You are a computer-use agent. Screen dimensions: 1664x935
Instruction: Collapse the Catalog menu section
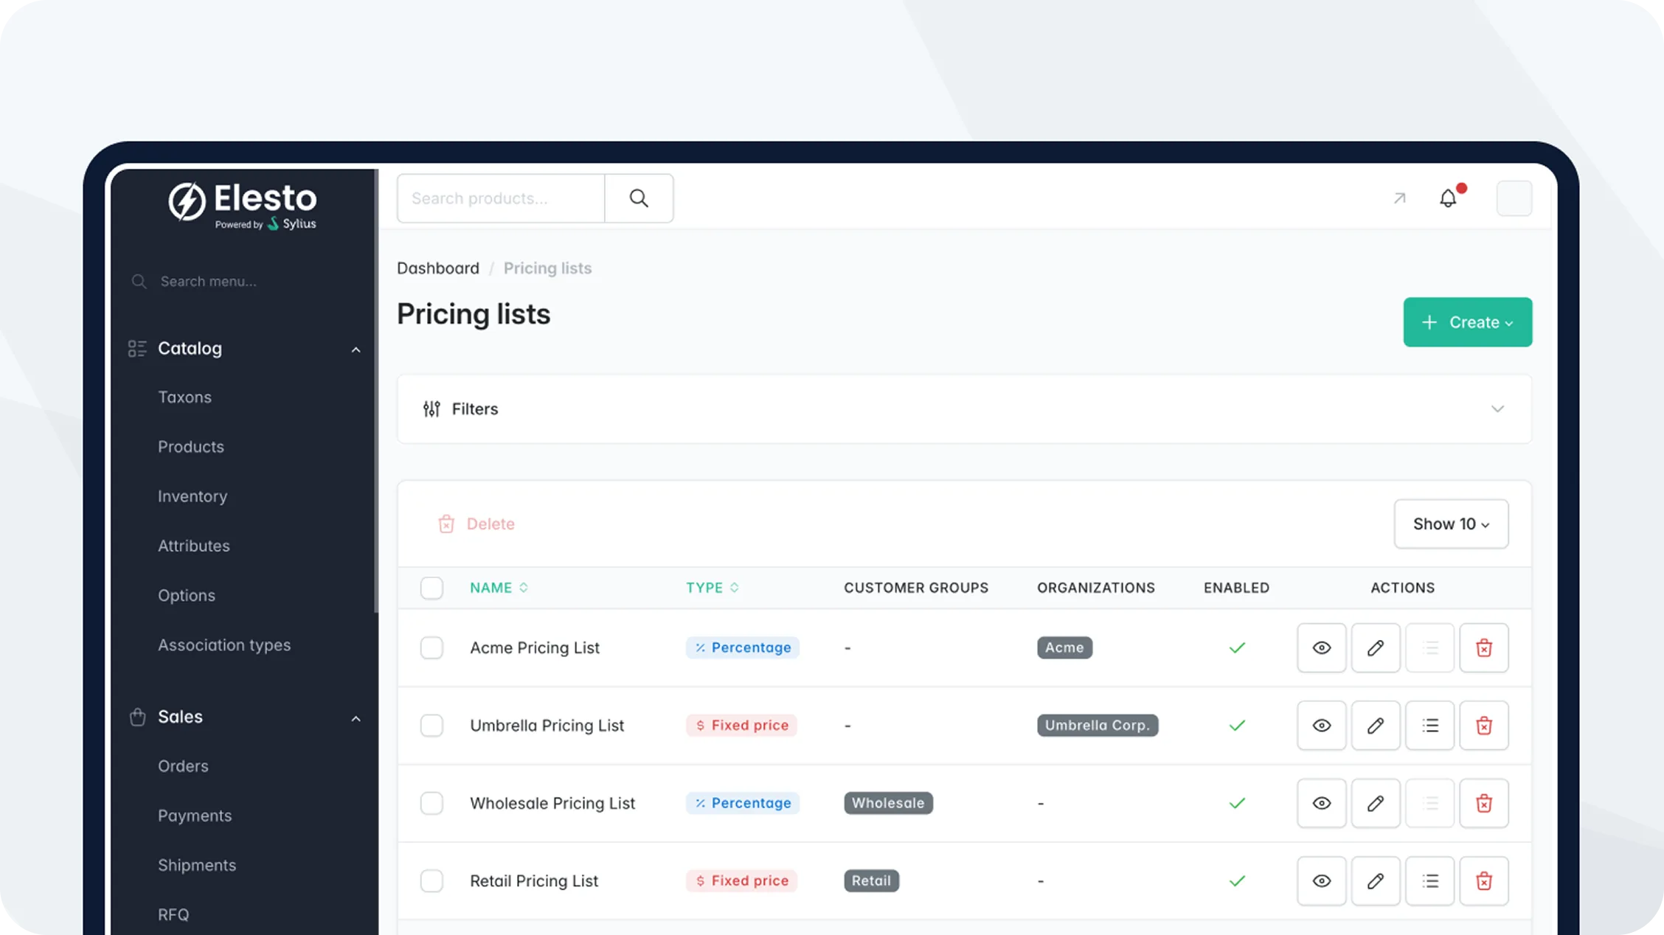[356, 349]
